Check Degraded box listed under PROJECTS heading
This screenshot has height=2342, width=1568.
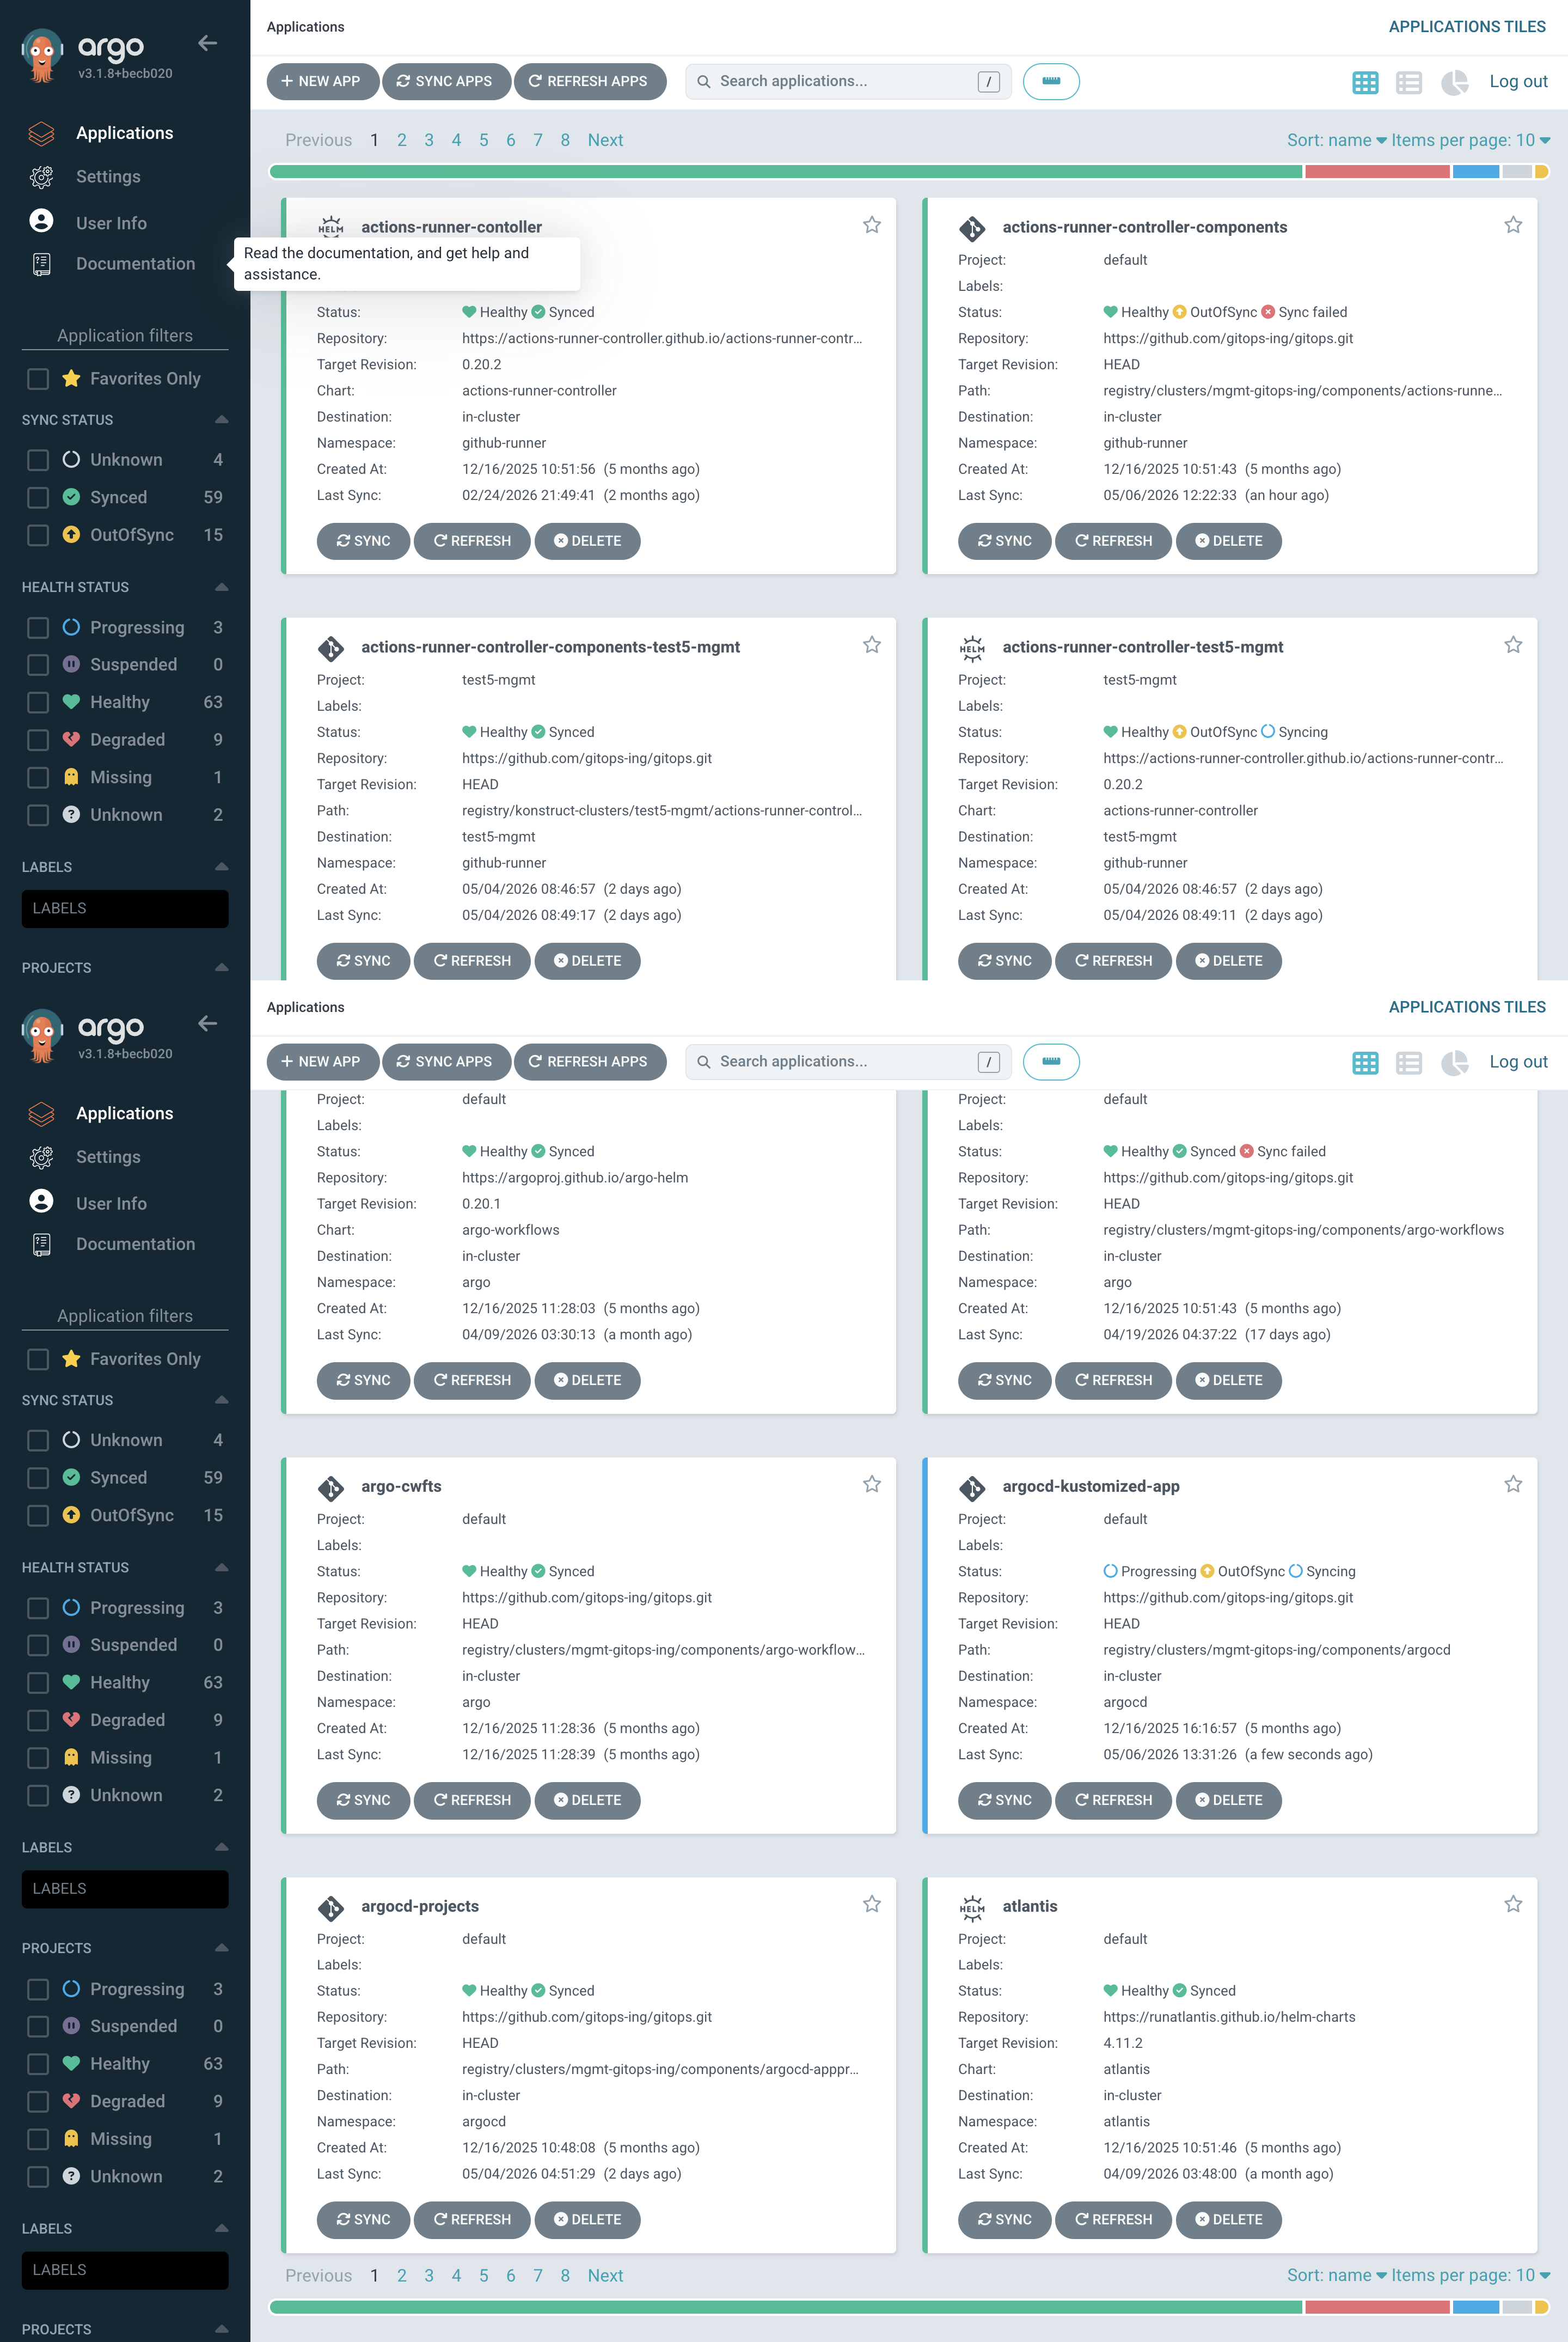tap(38, 2101)
